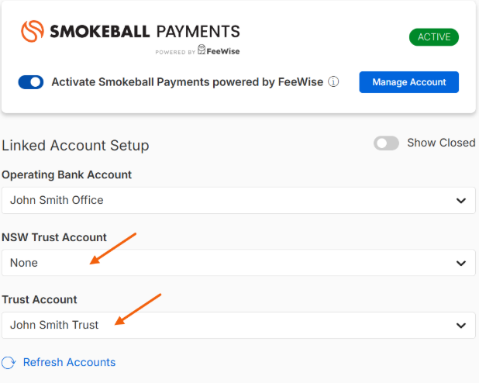Click the Activate Smokeball Payments label text
Viewport: 479px width, 383px height.
(188, 82)
